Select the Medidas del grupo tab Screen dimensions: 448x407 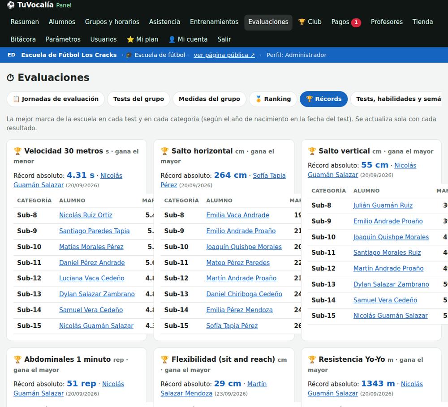[x=209, y=99]
